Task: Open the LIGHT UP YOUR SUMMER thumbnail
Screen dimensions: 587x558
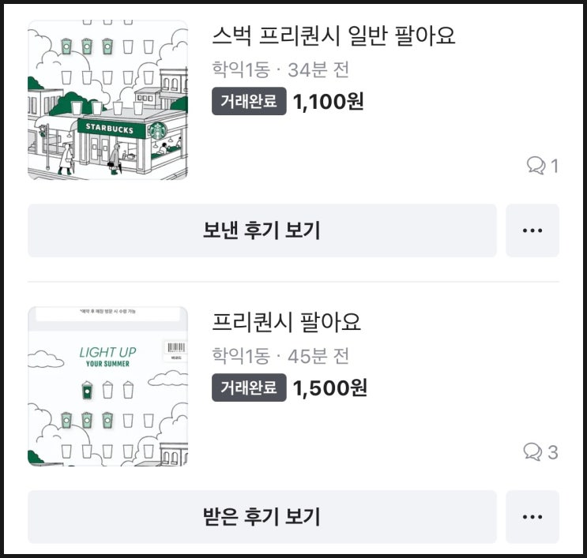Action: tap(107, 386)
